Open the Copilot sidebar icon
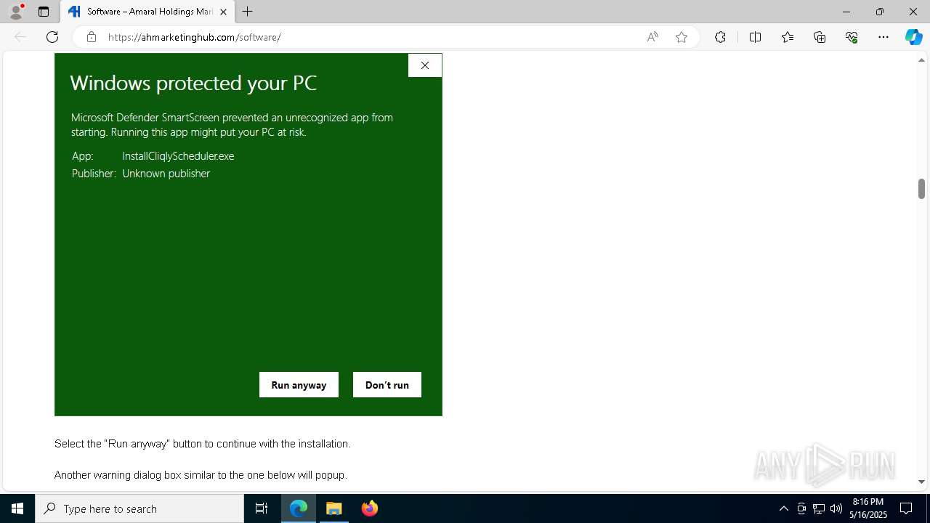Viewport: 930px width, 523px height. (913, 37)
